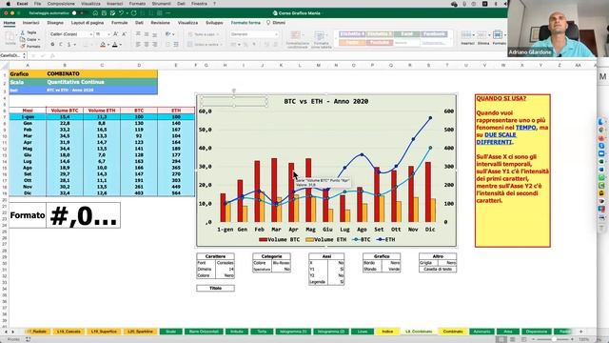Align text right in the ribbon
Image resolution: width=609 pixels, height=343 pixels.
pyautogui.click(x=154, y=45)
